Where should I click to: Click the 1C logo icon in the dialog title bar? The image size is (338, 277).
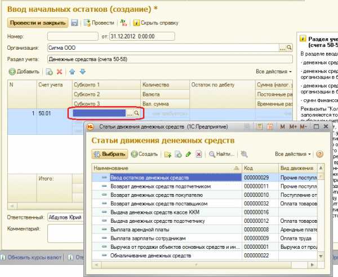click(90, 127)
